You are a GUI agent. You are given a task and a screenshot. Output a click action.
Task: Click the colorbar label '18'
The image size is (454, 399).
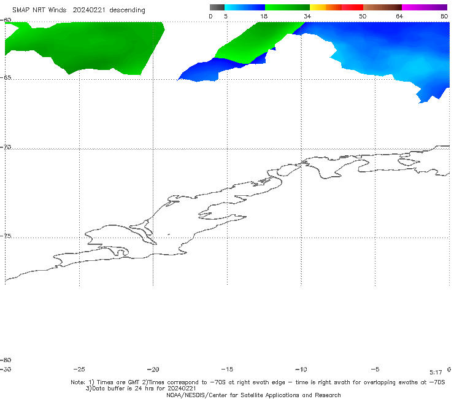tap(264, 16)
